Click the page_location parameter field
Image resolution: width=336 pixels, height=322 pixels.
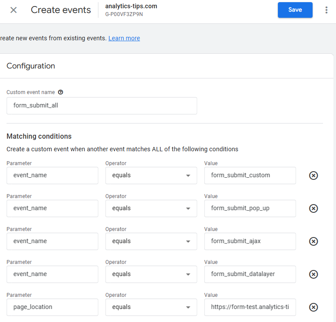coord(52,307)
